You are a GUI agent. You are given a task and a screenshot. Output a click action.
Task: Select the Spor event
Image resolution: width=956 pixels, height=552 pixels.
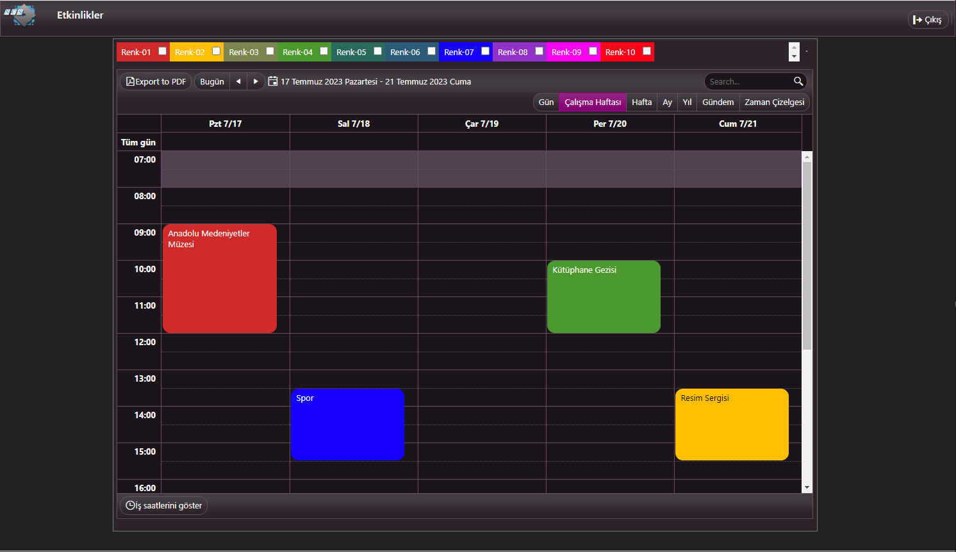(347, 425)
